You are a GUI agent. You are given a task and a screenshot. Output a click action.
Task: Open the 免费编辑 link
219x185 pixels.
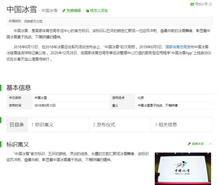coord(73,11)
